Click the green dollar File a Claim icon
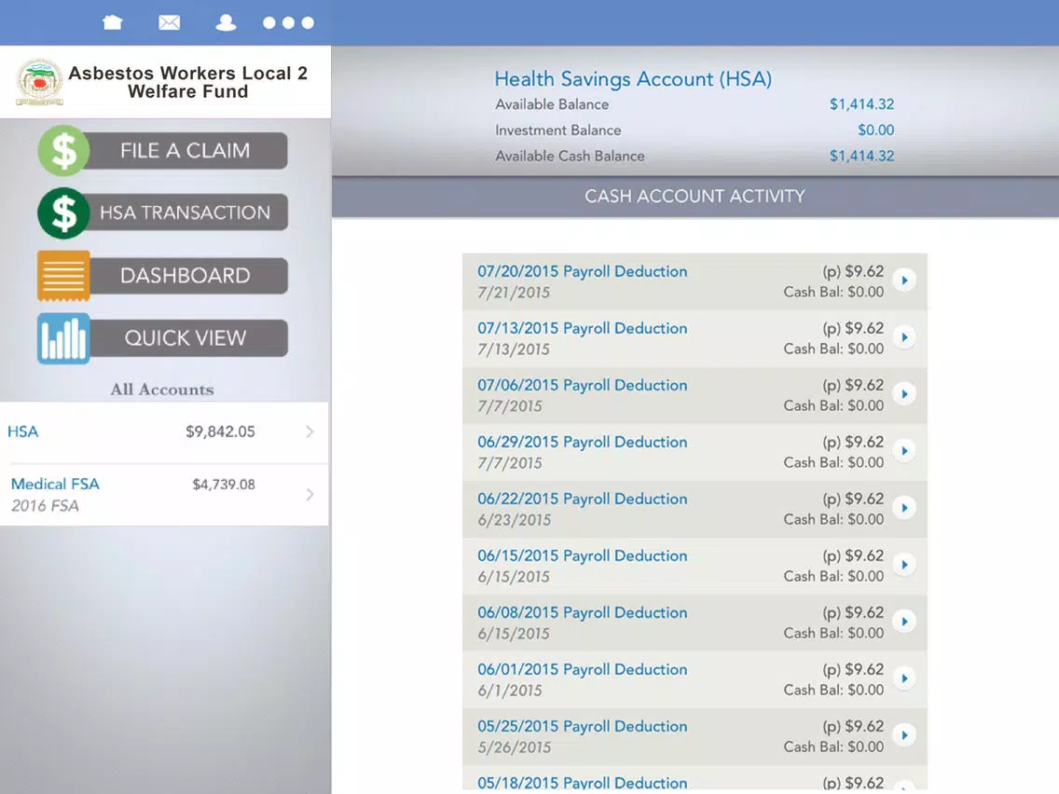 pyautogui.click(x=63, y=151)
